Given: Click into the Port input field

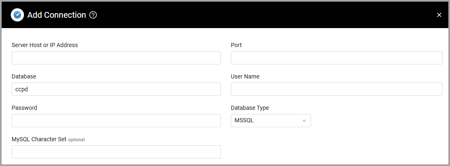Looking at the screenshot, I should click(x=337, y=58).
